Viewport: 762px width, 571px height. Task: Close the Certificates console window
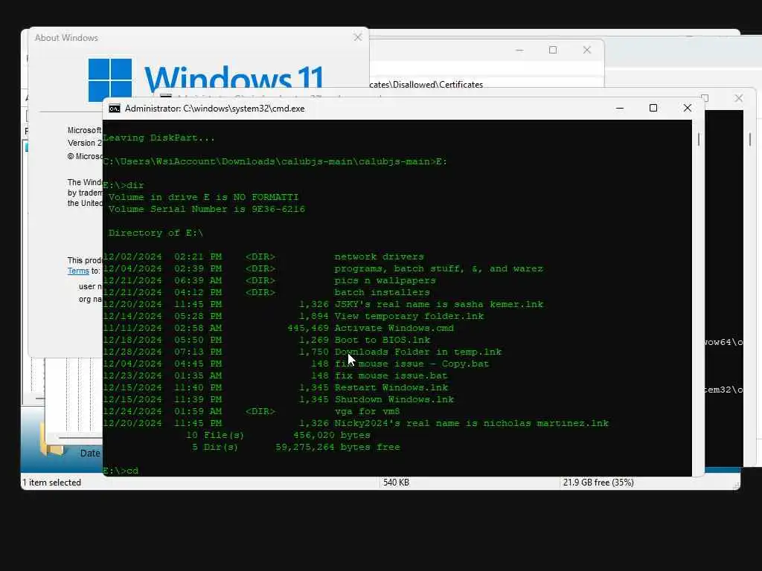587,50
